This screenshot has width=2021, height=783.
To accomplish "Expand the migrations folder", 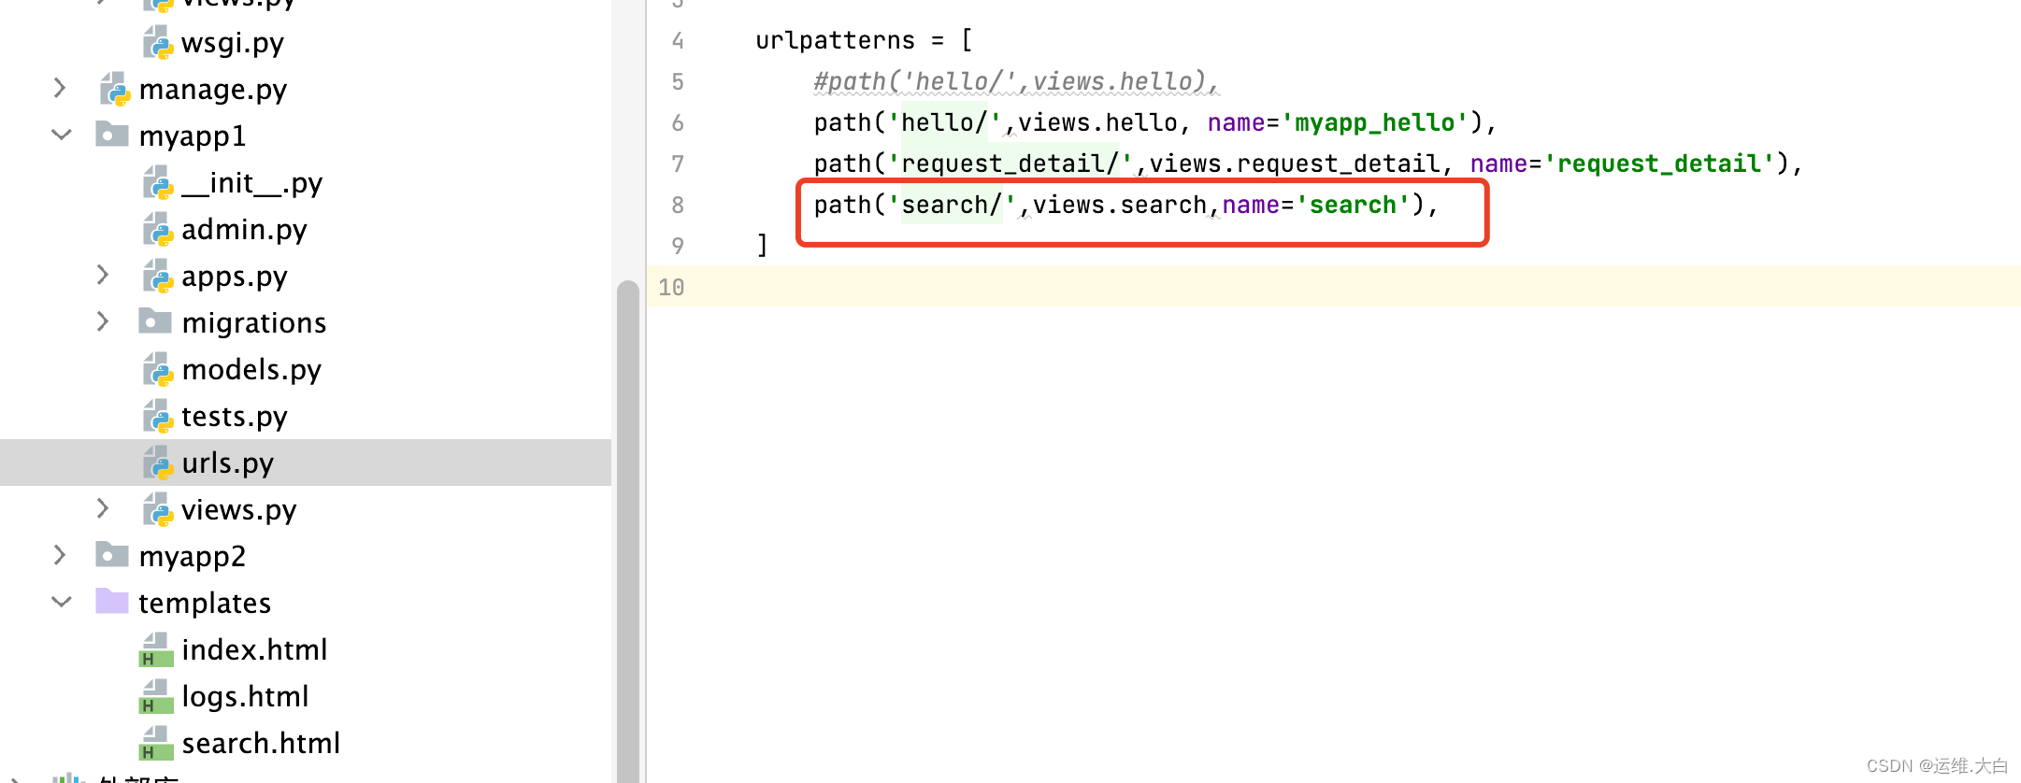I will coord(103,321).
